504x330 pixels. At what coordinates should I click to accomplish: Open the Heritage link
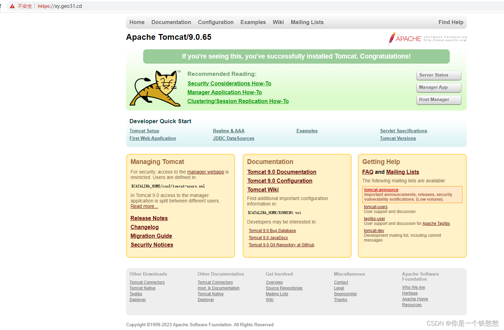410,293
